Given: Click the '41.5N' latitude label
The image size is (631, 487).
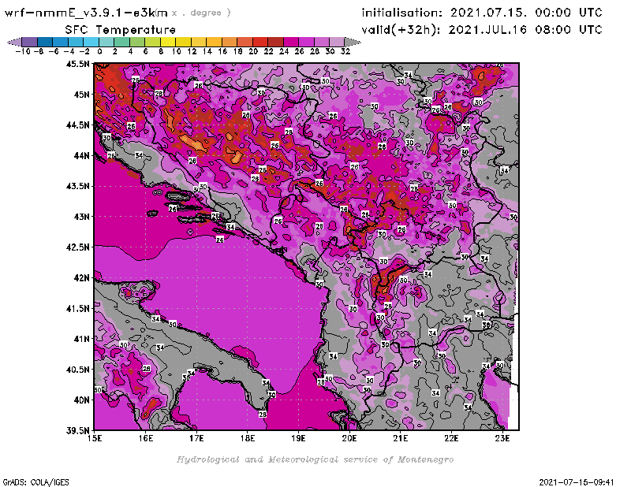Looking at the screenshot, I should coord(78,308).
